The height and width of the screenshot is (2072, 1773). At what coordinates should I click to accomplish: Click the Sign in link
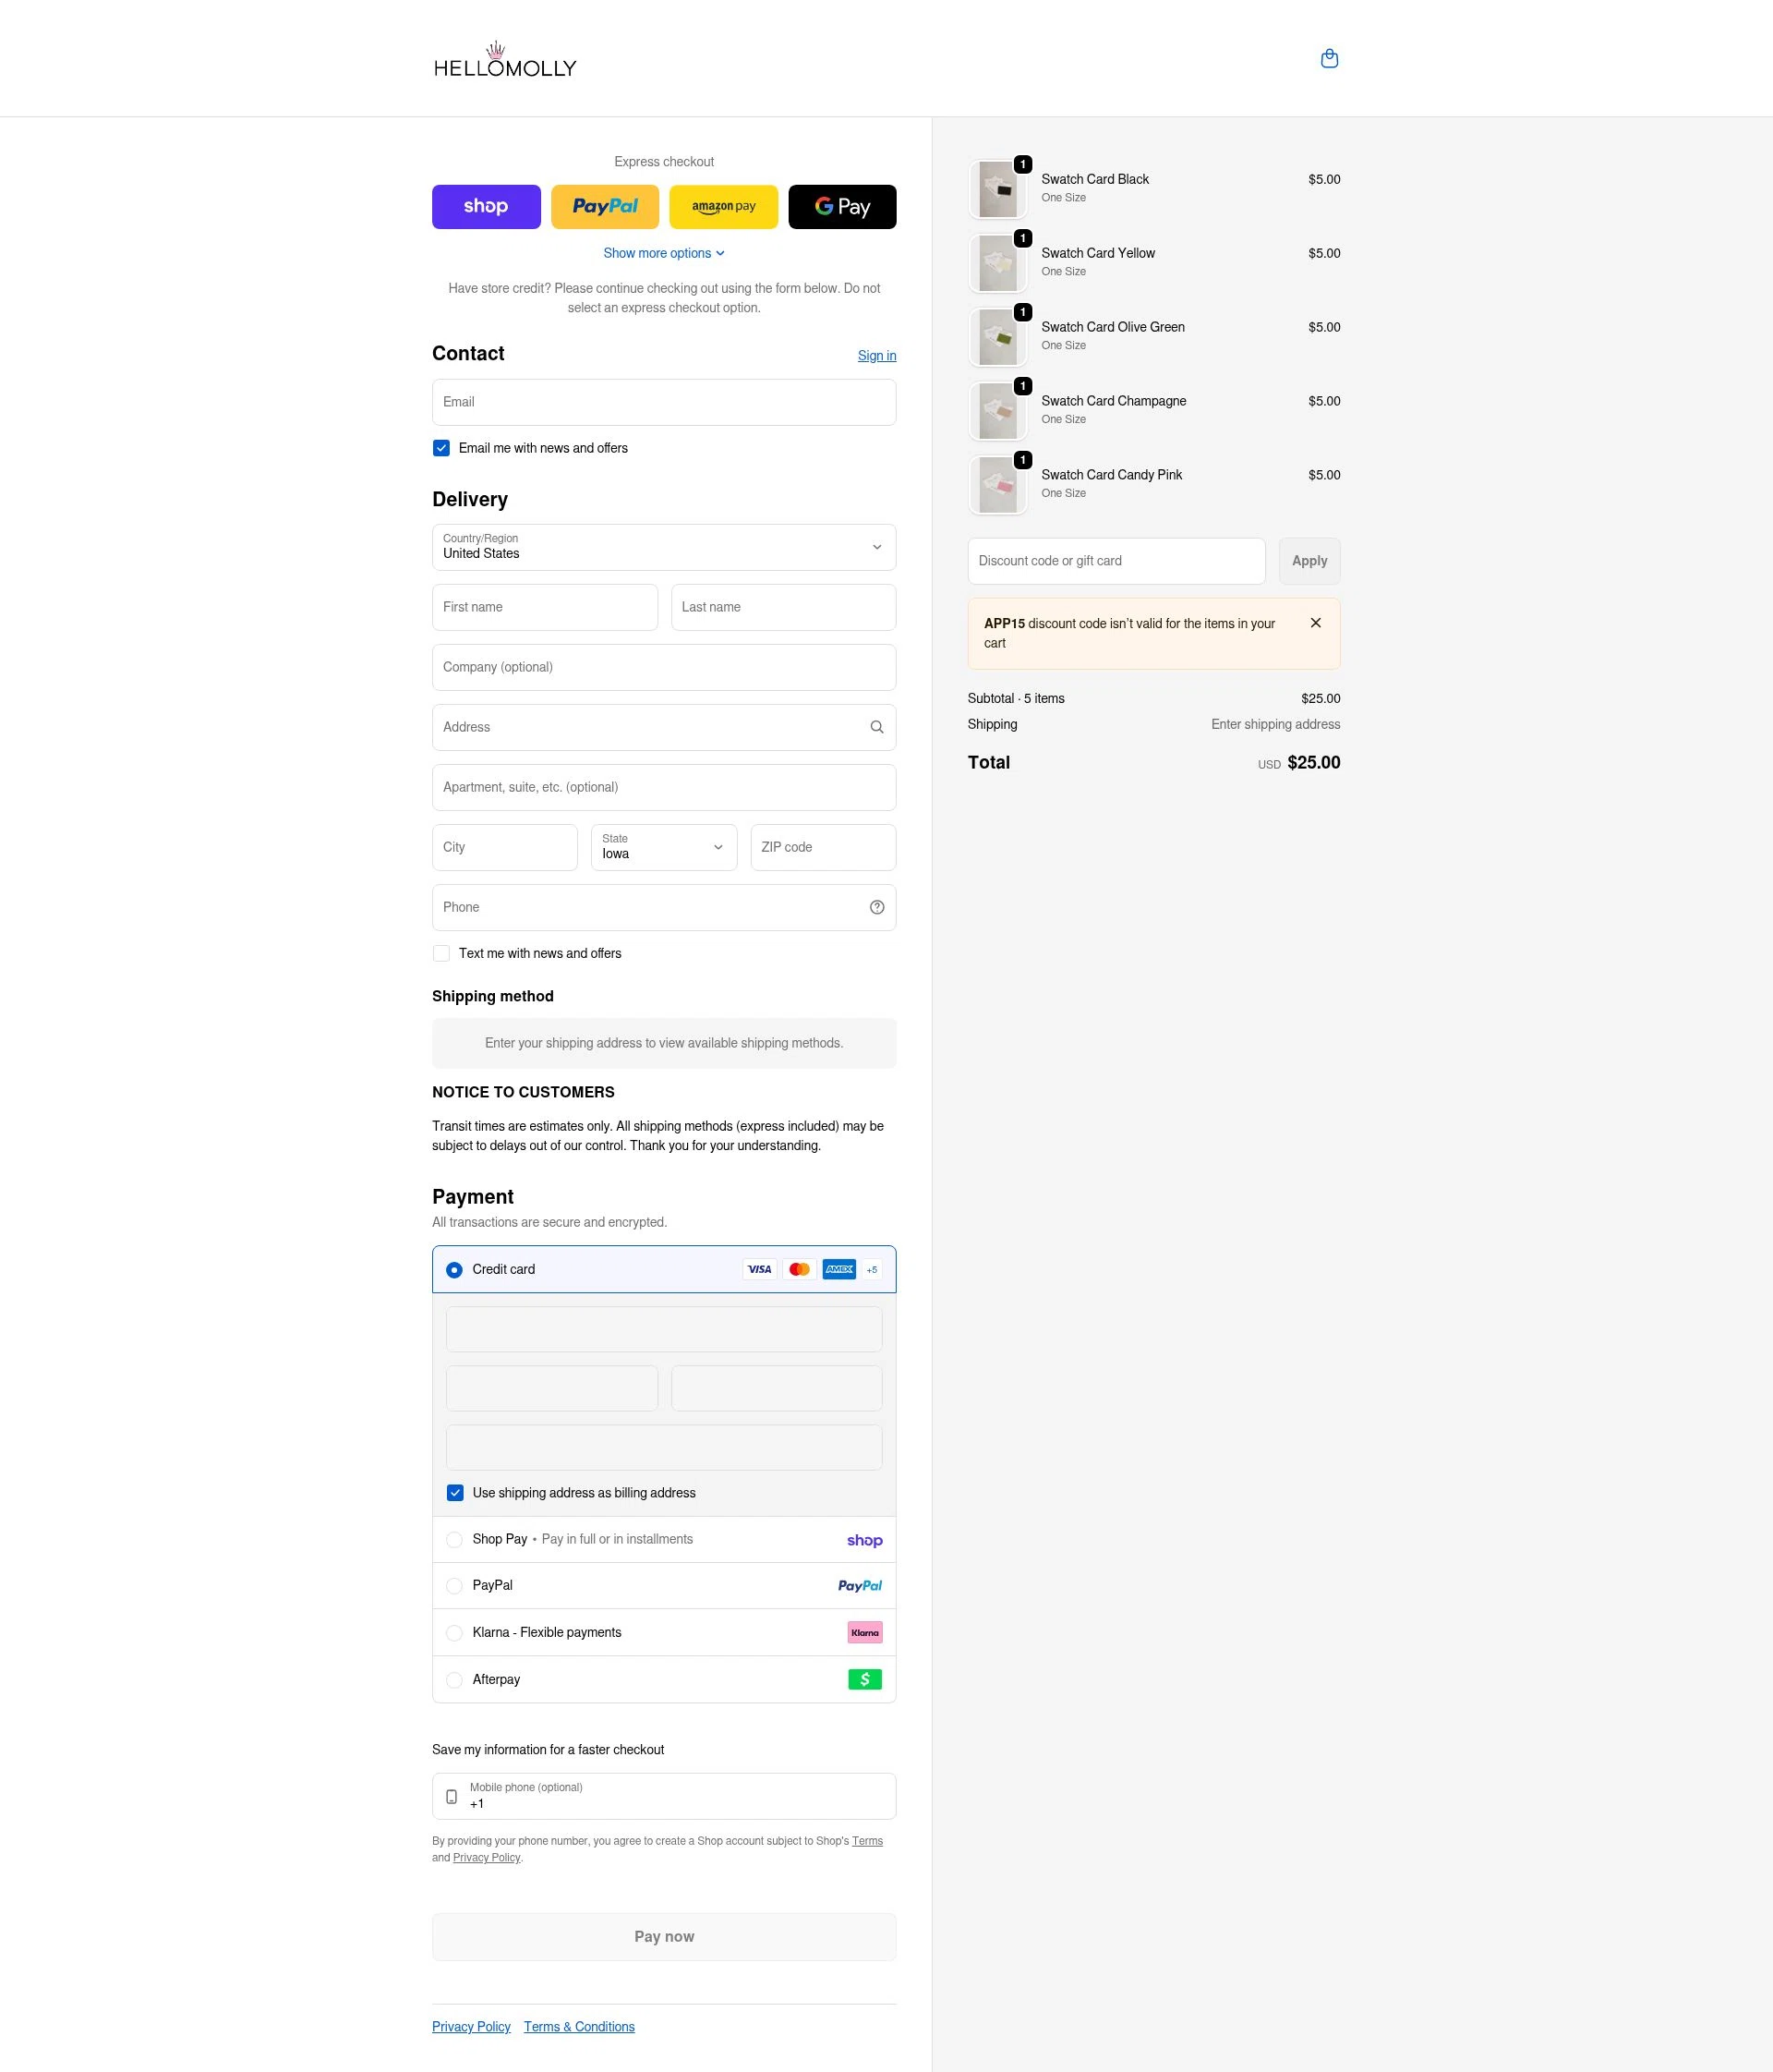(875, 356)
